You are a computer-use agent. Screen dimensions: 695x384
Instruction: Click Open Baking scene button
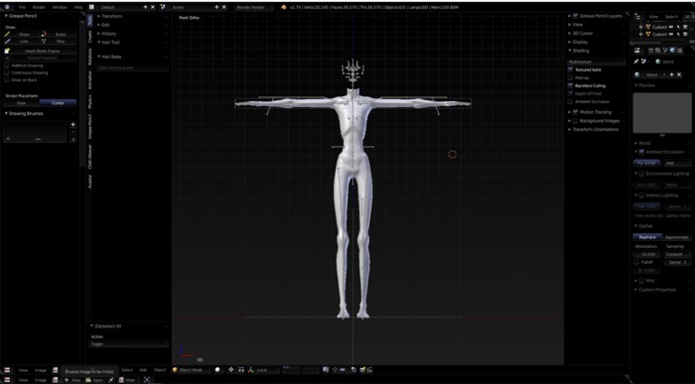point(132,67)
